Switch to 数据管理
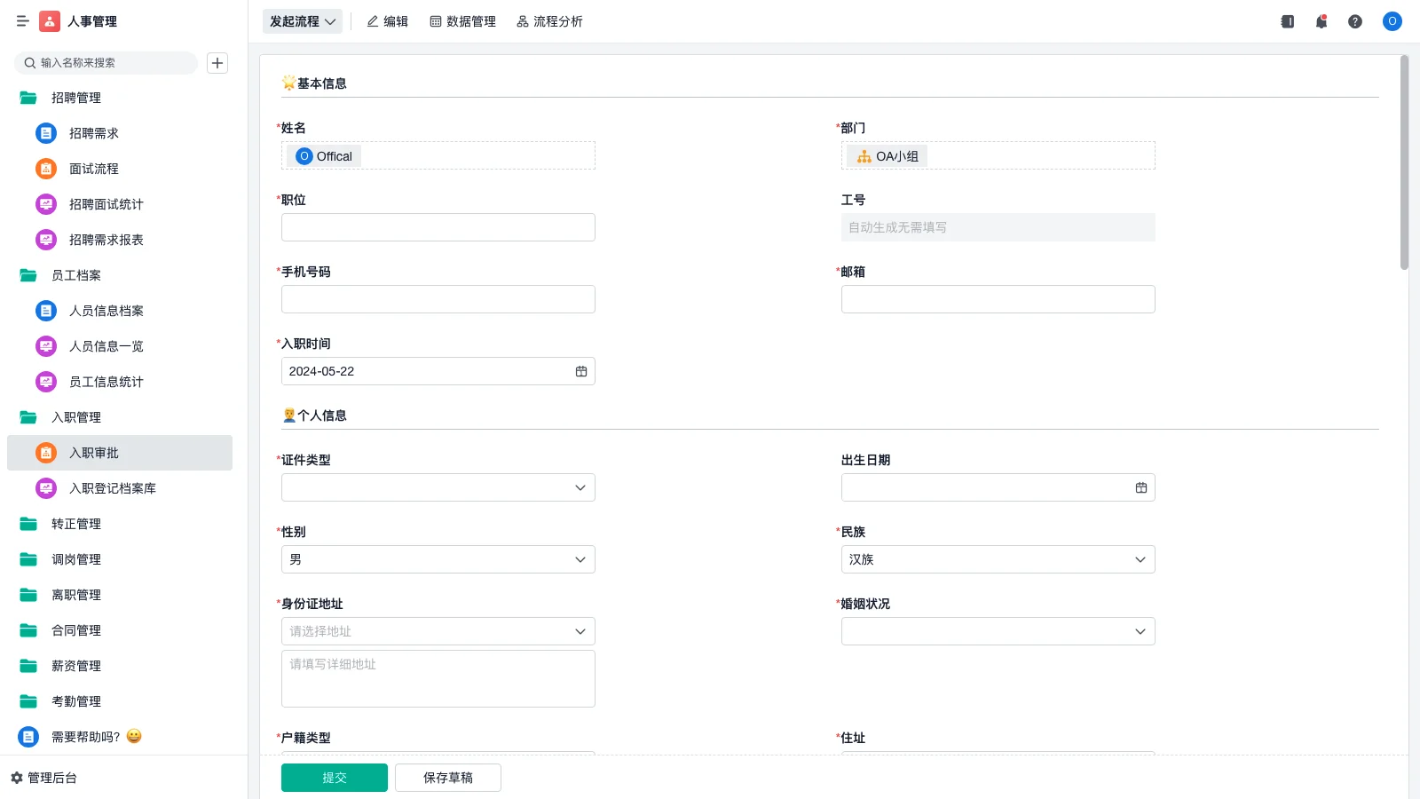Screen dimensions: 1420x799 462,21
